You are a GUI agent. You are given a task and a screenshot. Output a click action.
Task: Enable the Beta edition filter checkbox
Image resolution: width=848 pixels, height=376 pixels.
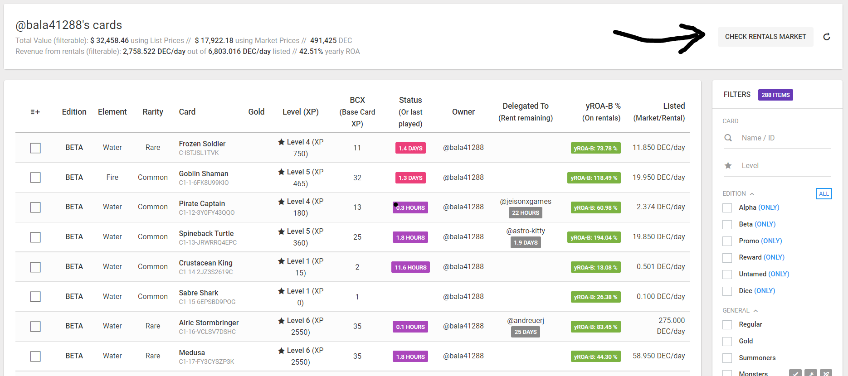[727, 224]
